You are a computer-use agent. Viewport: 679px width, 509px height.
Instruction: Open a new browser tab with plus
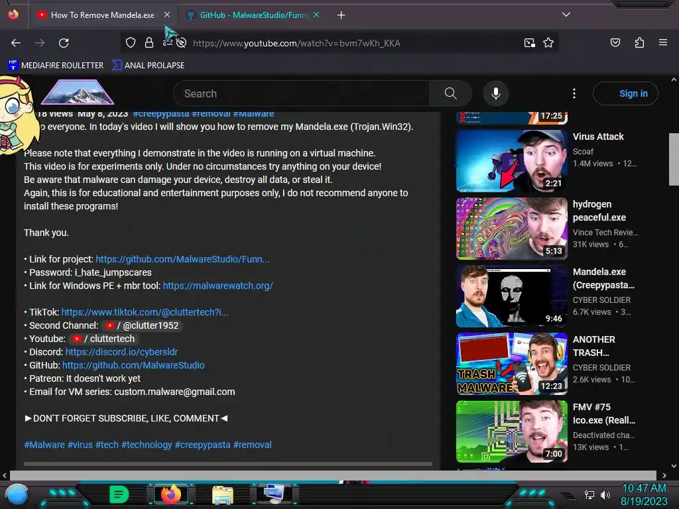click(x=341, y=15)
